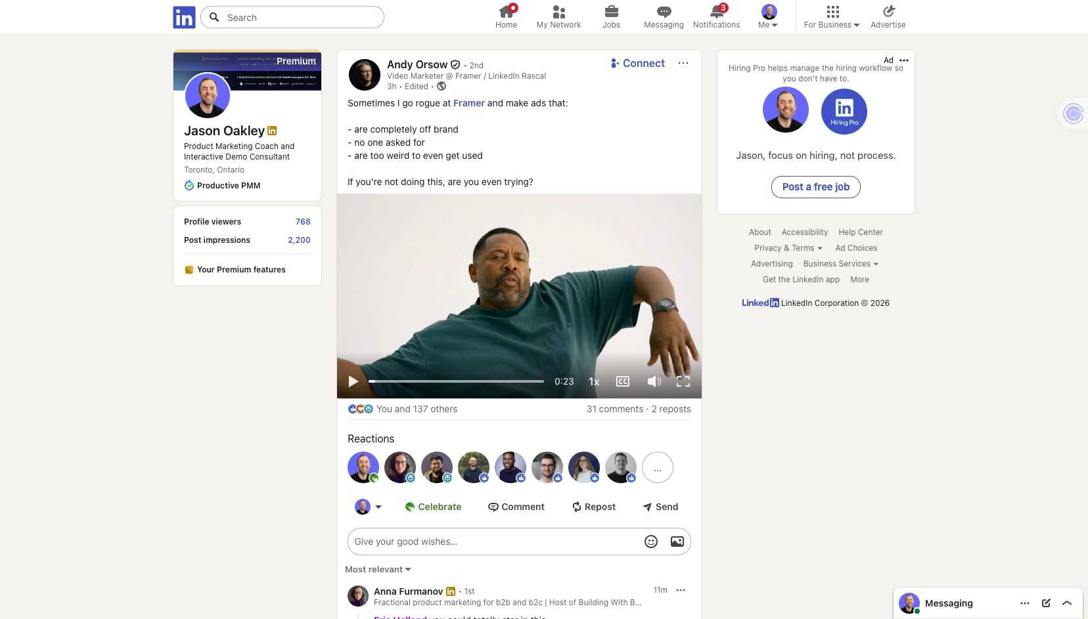Screen dimensions: 1088x619
Task: Click the Comment button
Action: click(x=516, y=507)
